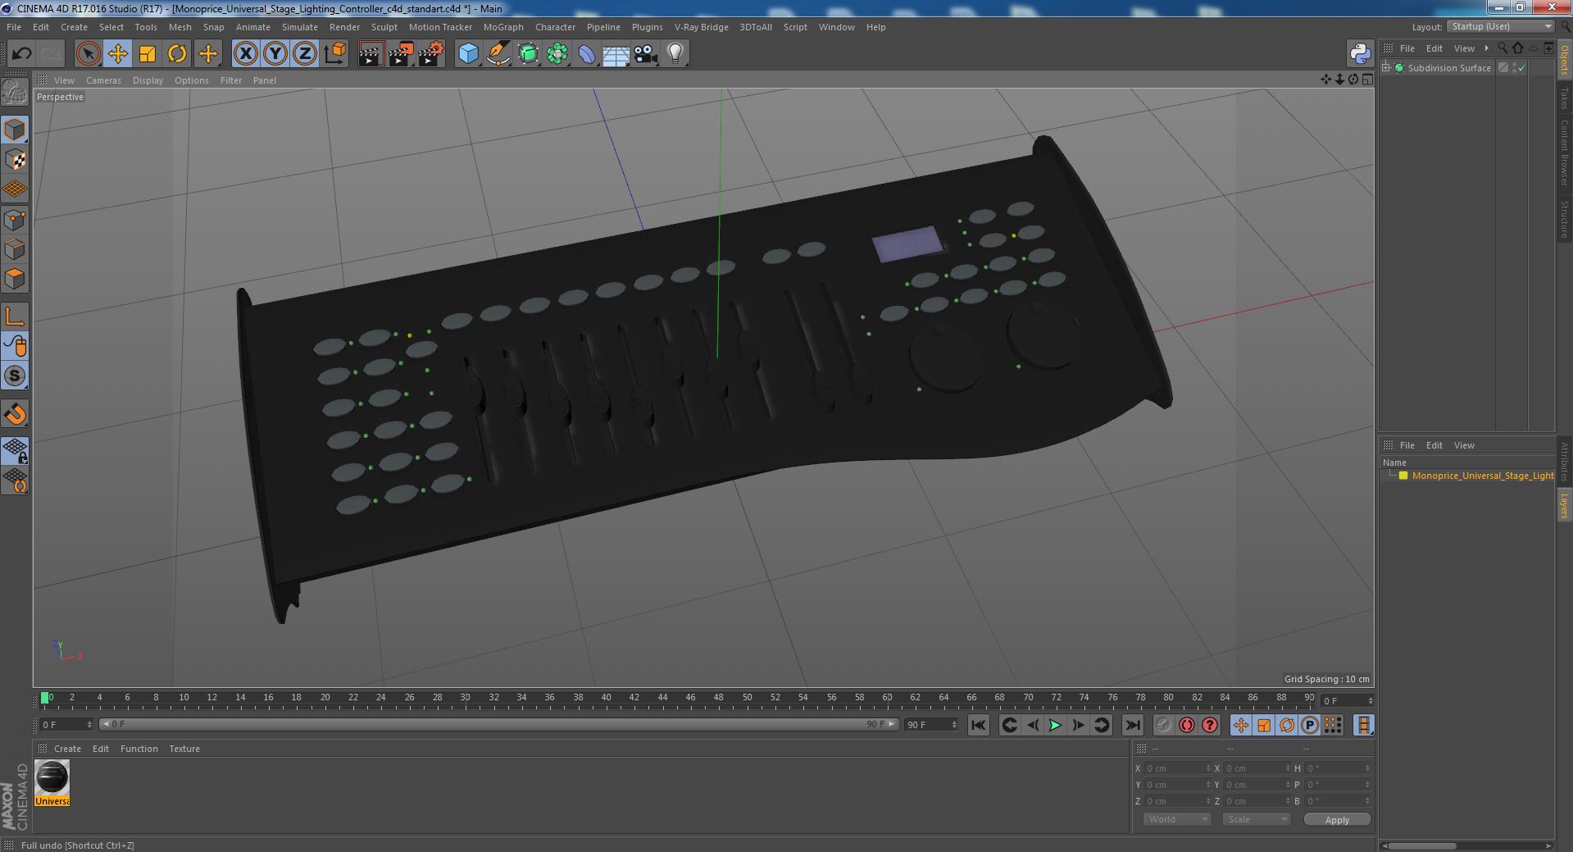Open the MoGraph menu
Screen dimensions: 1573x852
tap(502, 27)
